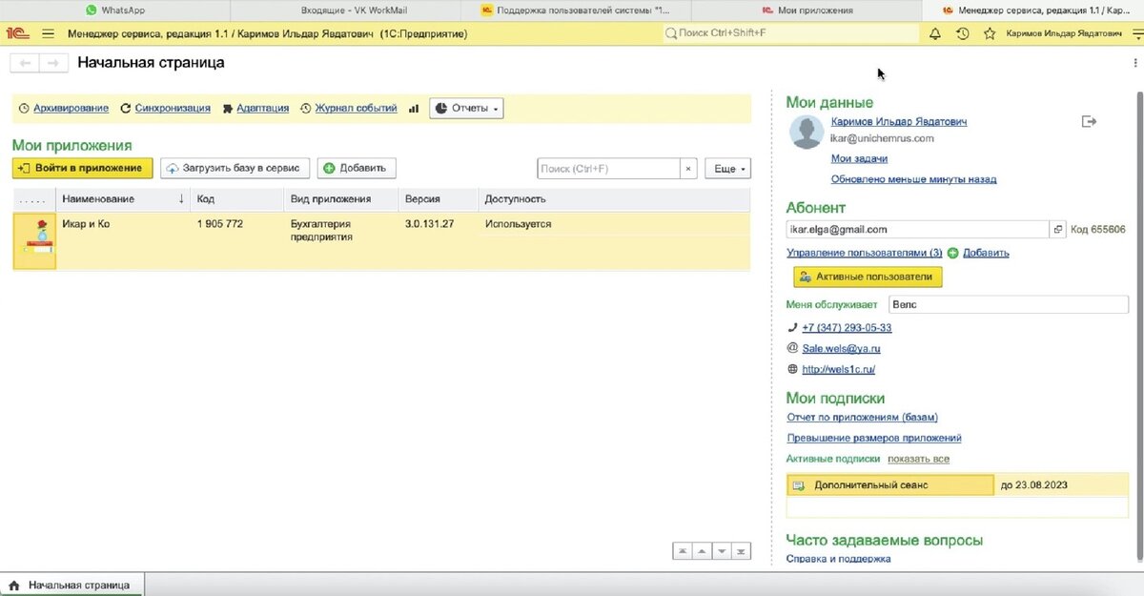
Task: Click version cell 3.0.131.27
Action: click(429, 224)
